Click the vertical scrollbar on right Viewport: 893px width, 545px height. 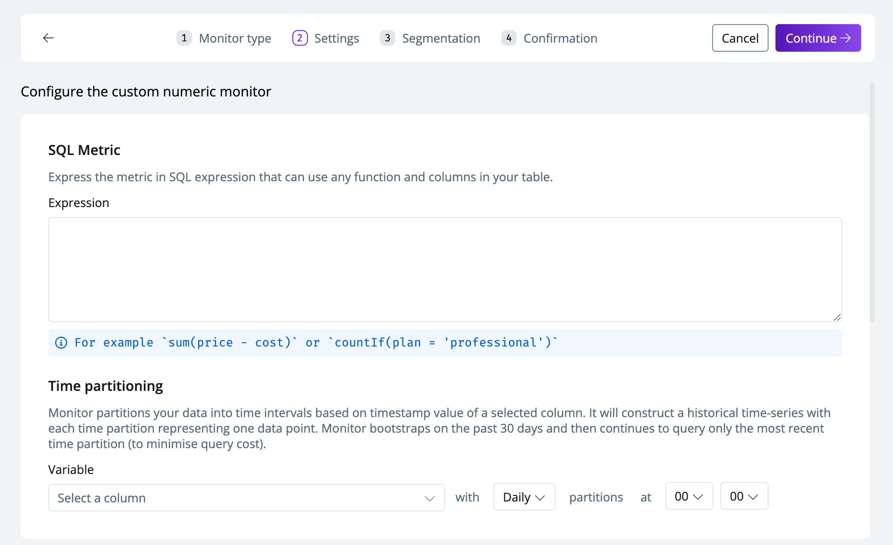pos(872,202)
